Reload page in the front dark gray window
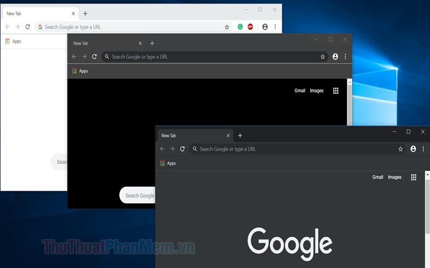The image size is (430, 268). pyautogui.click(x=182, y=149)
